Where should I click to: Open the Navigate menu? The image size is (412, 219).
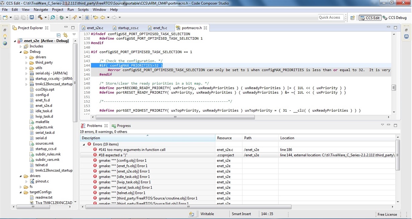(x=41, y=10)
